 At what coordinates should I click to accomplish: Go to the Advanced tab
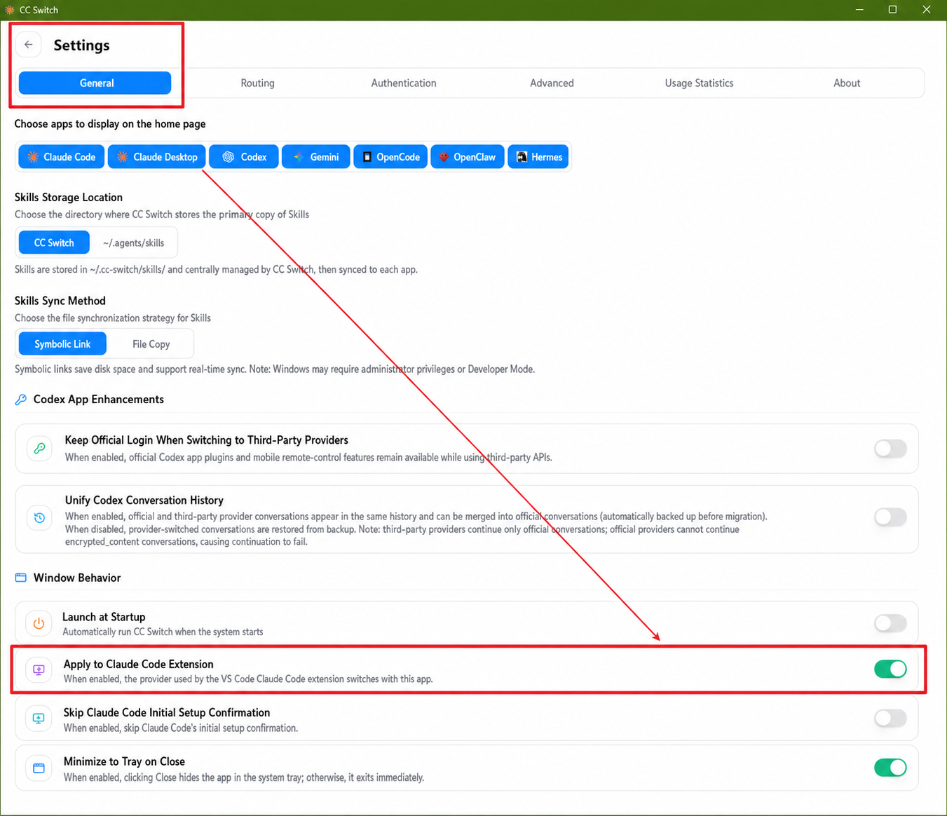click(x=552, y=83)
